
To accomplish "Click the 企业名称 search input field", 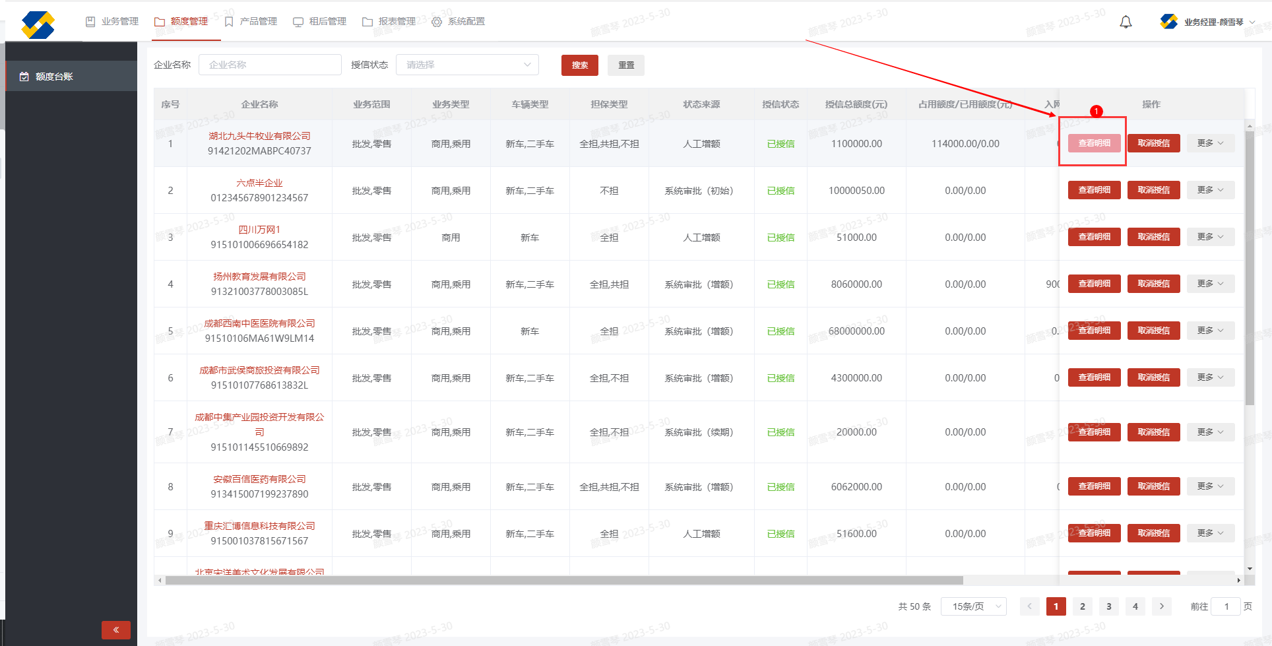I will (270, 65).
